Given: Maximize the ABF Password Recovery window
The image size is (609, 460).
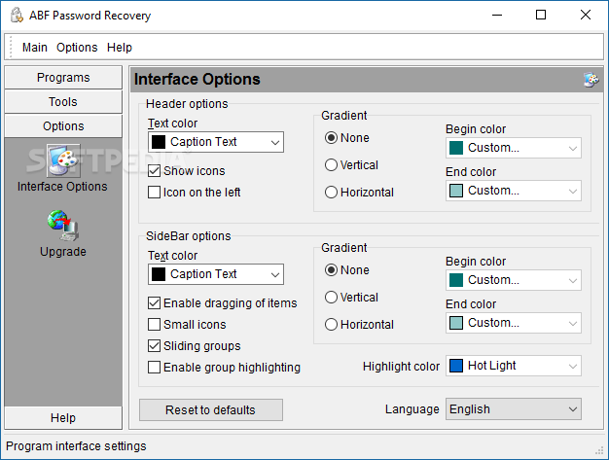Looking at the screenshot, I should click(541, 16).
